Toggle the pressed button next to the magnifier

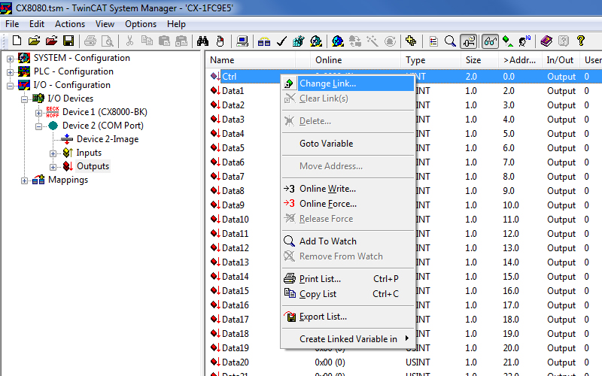(x=468, y=41)
